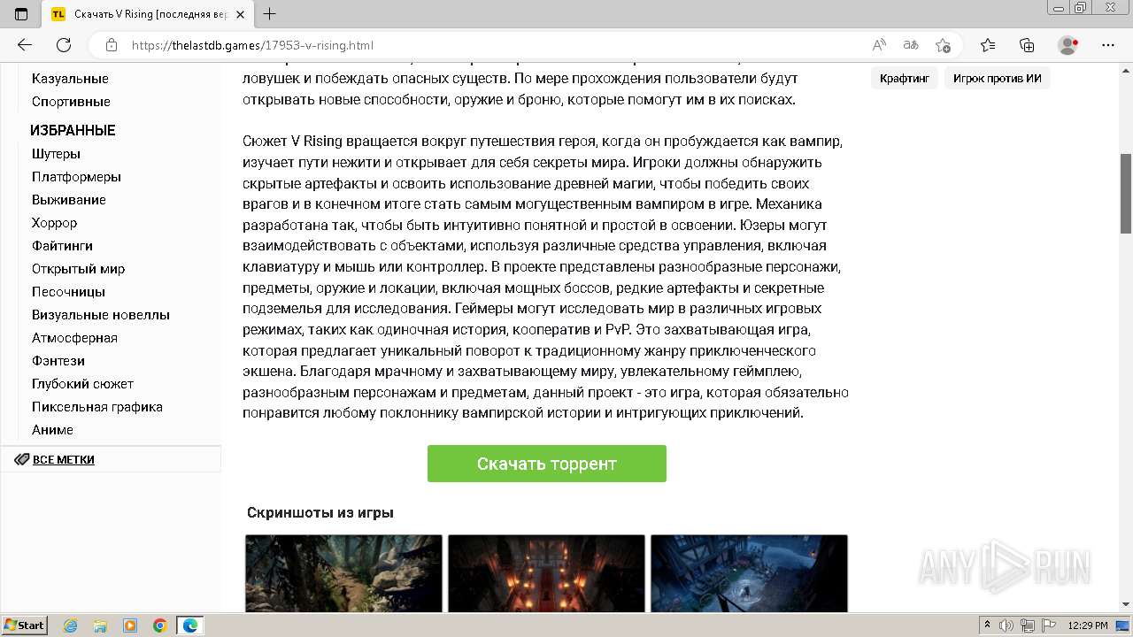
Task: Reload the page with the Refresh icon
Action: click(64, 45)
